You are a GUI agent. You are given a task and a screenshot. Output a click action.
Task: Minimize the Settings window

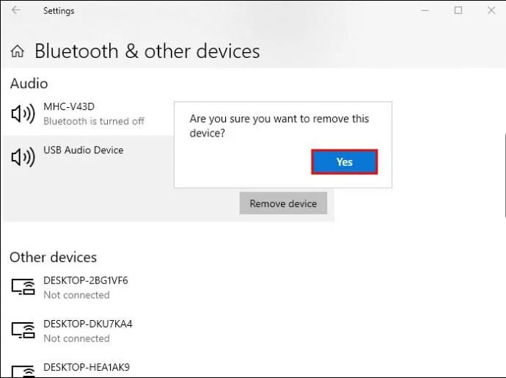tap(425, 10)
